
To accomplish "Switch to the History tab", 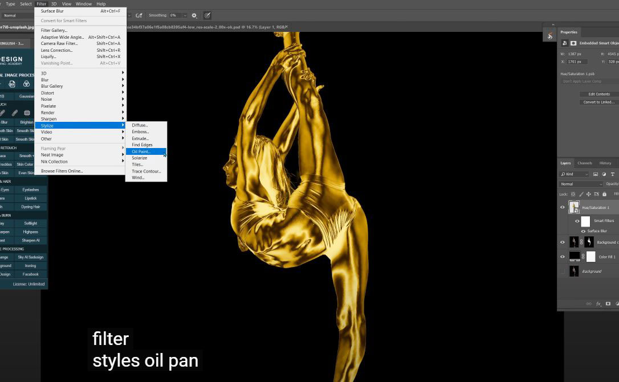I will [605, 163].
